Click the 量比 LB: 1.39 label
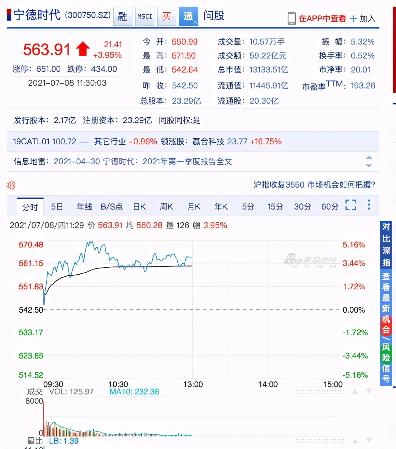This screenshot has width=396, height=449. [64, 441]
